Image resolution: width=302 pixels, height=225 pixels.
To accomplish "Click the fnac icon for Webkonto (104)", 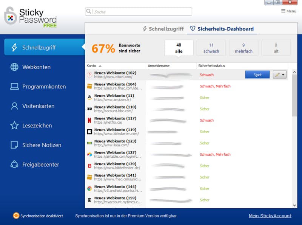I will (x=89, y=86).
